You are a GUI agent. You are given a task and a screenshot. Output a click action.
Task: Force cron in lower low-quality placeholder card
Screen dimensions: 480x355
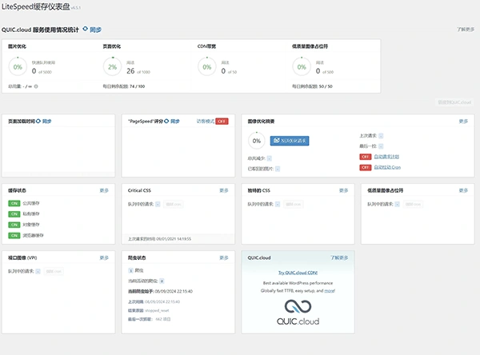413,204
